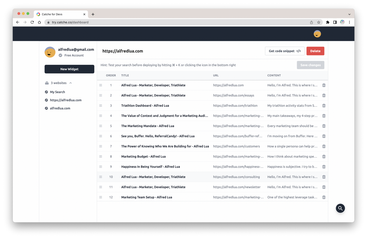Screen dimensions: 367x239
Task: Click alfredlua@gmail.com account email
Action: click(x=76, y=49)
